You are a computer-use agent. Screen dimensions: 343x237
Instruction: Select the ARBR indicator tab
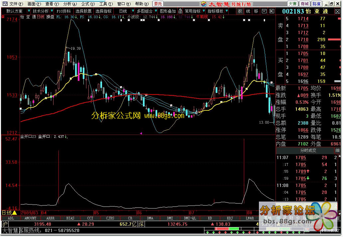click(51, 218)
